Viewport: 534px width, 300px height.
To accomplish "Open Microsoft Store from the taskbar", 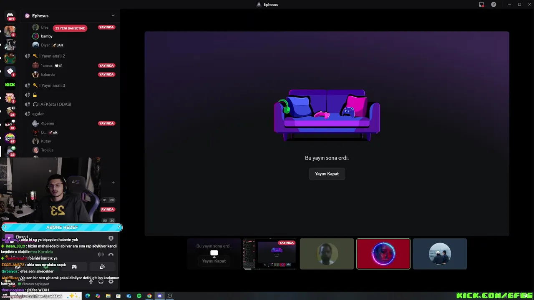I will [118, 296].
